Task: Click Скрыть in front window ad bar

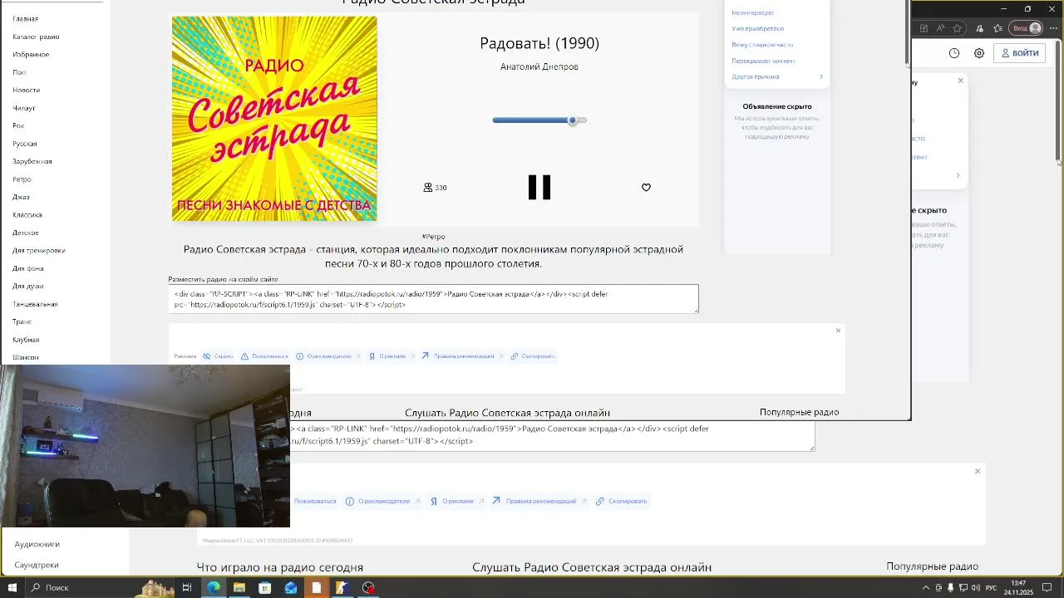Action: tap(218, 356)
